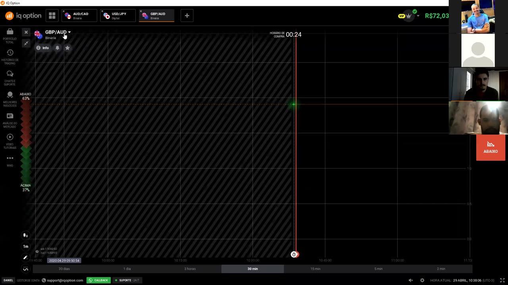Mute the platform sound icon
The image size is (508, 285).
[411, 280]
